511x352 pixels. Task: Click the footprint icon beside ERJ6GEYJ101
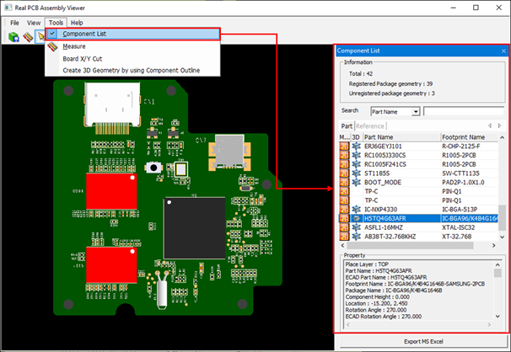[344, 147]
